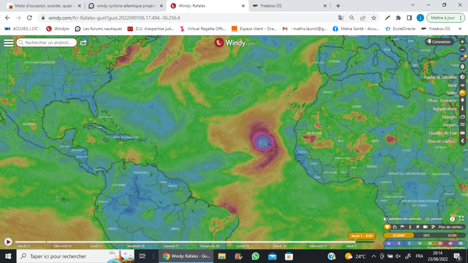This screenshot has height=263, width=468.
Task: Click the Connexion login button
Action: pyautogui.click(x=439, y=42)
